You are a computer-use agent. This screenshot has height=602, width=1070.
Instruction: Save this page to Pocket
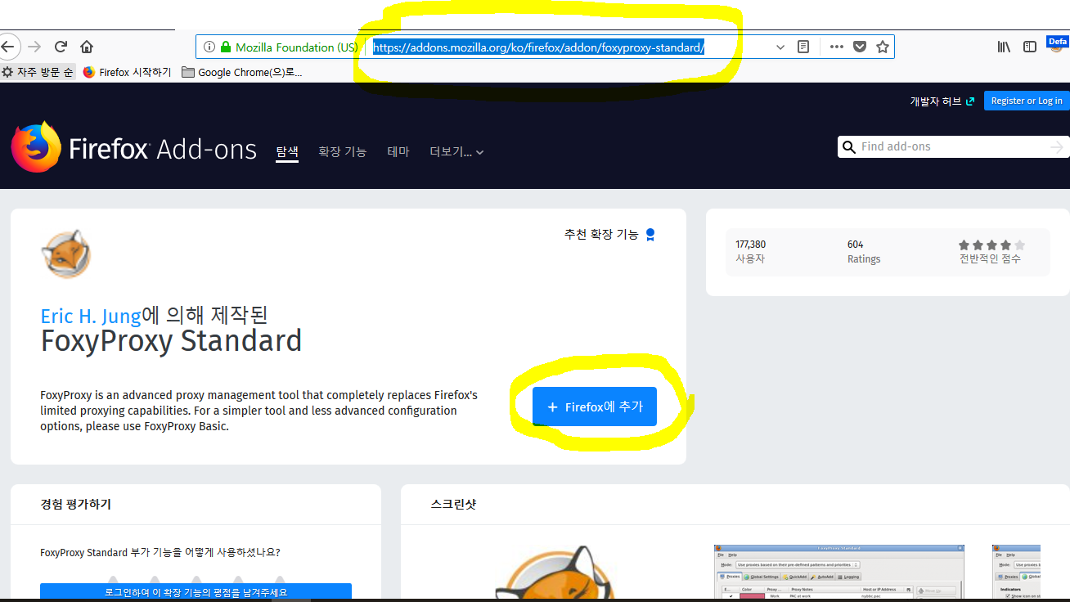(860, 47)
